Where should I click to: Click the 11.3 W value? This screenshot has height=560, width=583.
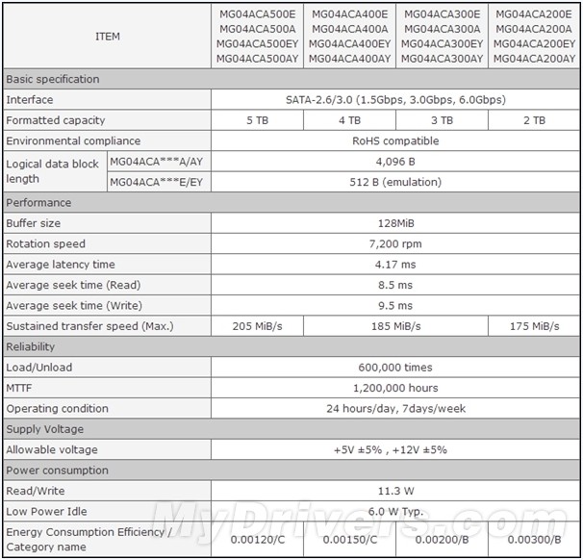click(x=395, y=491)
